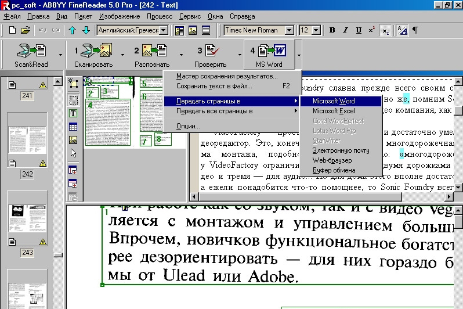Go to previous page using up arrow

click(72, 30)
